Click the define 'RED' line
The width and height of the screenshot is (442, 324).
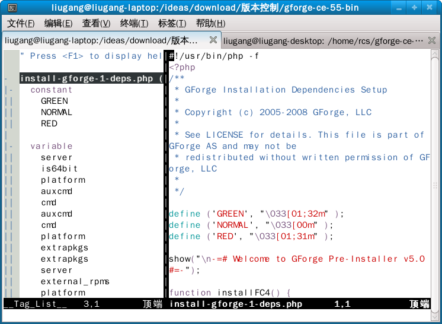251,237
